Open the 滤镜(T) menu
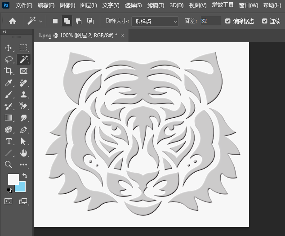 point(156,5)
